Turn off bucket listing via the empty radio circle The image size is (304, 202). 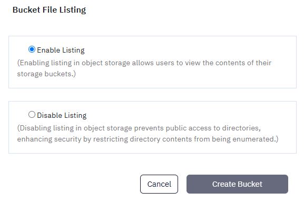click(x=32, y=115)
